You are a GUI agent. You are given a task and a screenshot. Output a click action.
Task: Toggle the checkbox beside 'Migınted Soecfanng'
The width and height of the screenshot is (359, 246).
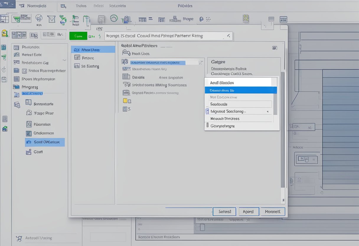207,111
